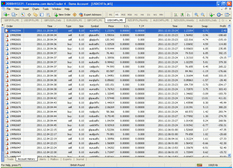This screenshot has width=233, height=168.
Task: Select the MN timeframe
Action: pos(161,15)
